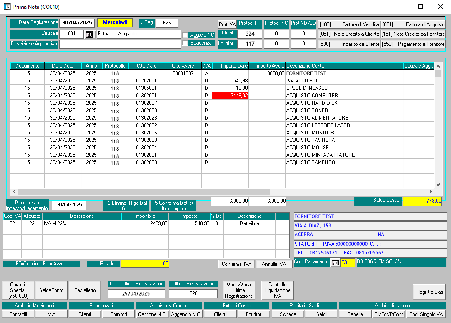Open Aggancio N.C. button

186,314
